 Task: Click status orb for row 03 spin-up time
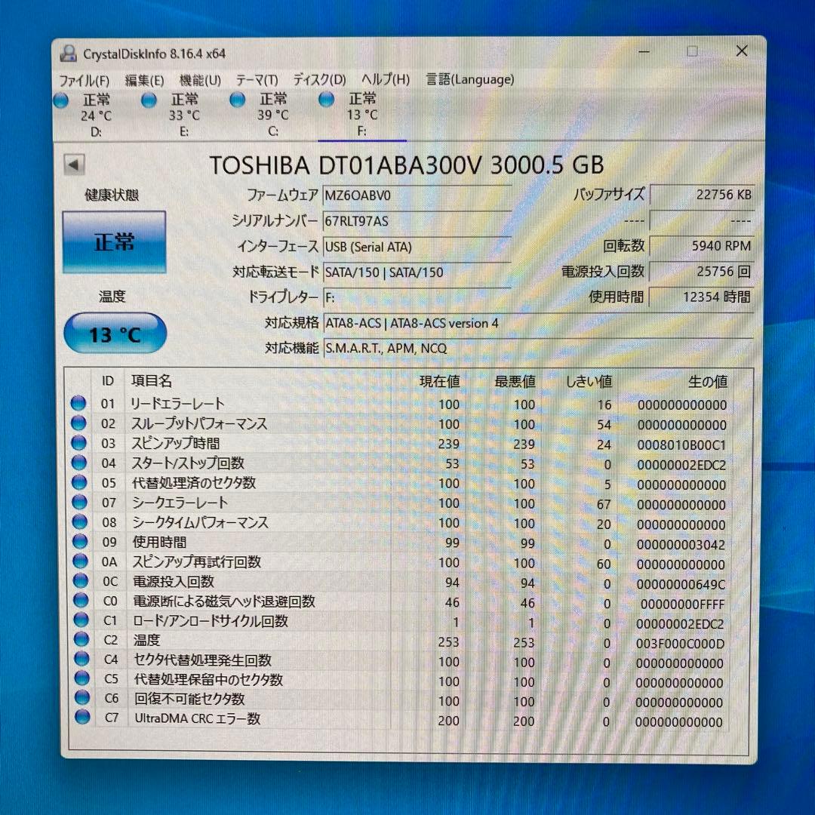pos(78,442)
